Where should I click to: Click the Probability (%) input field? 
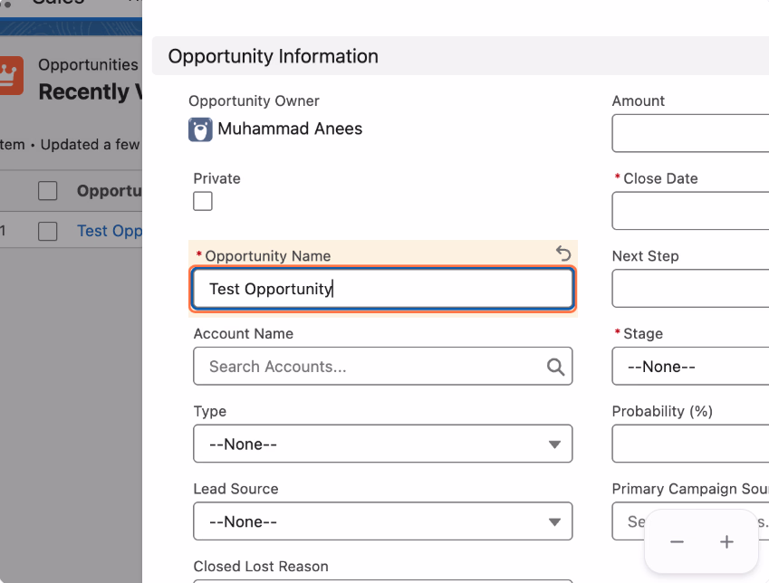click(690, 444)
